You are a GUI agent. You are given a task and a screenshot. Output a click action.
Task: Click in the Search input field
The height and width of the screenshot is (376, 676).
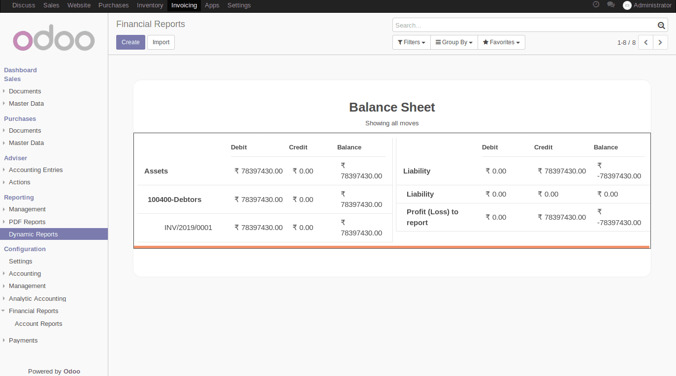click(525, 26)
